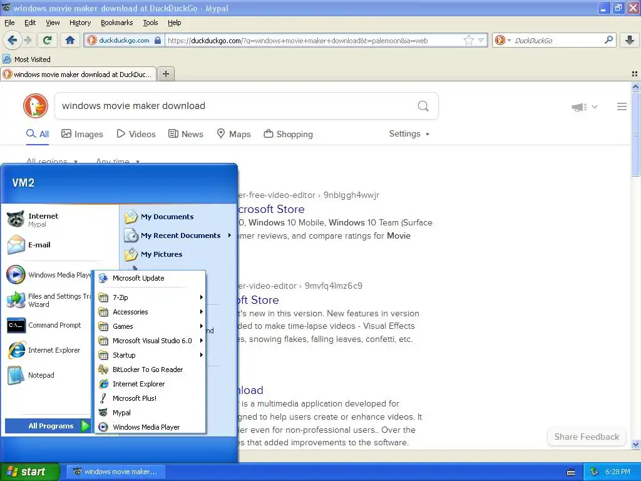Switch to the Images results tab
641x481 pixels.
82,134
